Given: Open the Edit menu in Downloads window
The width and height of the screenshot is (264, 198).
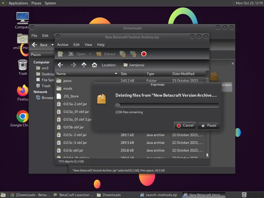Looking at the screenshot, I should click(45, 36).
